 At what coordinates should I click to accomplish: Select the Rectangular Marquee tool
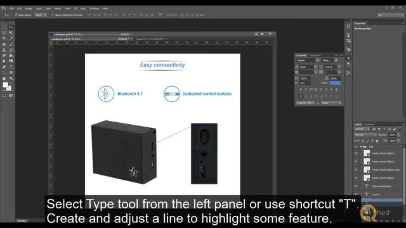(x=4, y=27)
